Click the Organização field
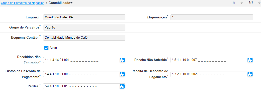 coord(212,17)
